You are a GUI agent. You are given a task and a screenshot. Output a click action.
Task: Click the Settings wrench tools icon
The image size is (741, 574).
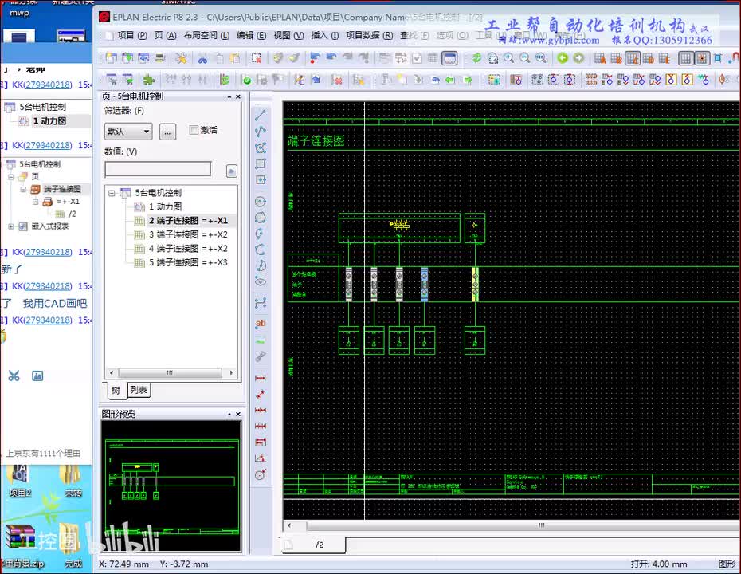tap(181, 58)
